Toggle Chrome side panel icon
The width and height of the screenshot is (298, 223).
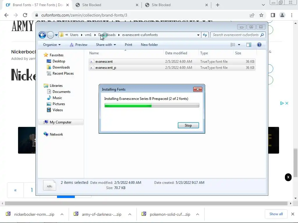[x=273, y=15]
